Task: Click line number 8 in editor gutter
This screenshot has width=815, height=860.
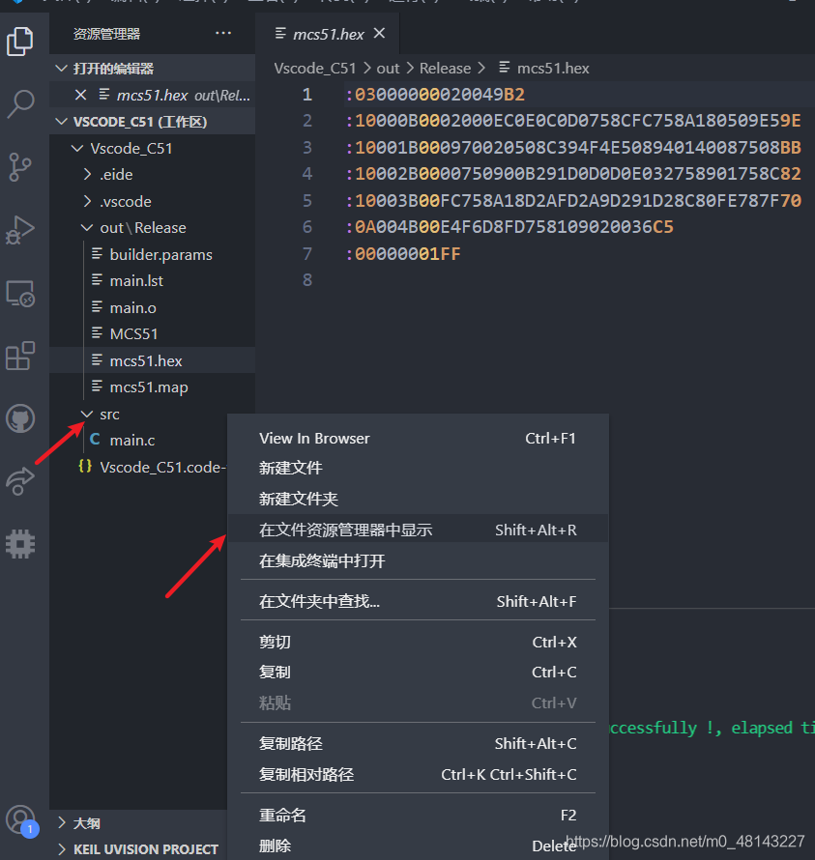Action: point(307,280)
